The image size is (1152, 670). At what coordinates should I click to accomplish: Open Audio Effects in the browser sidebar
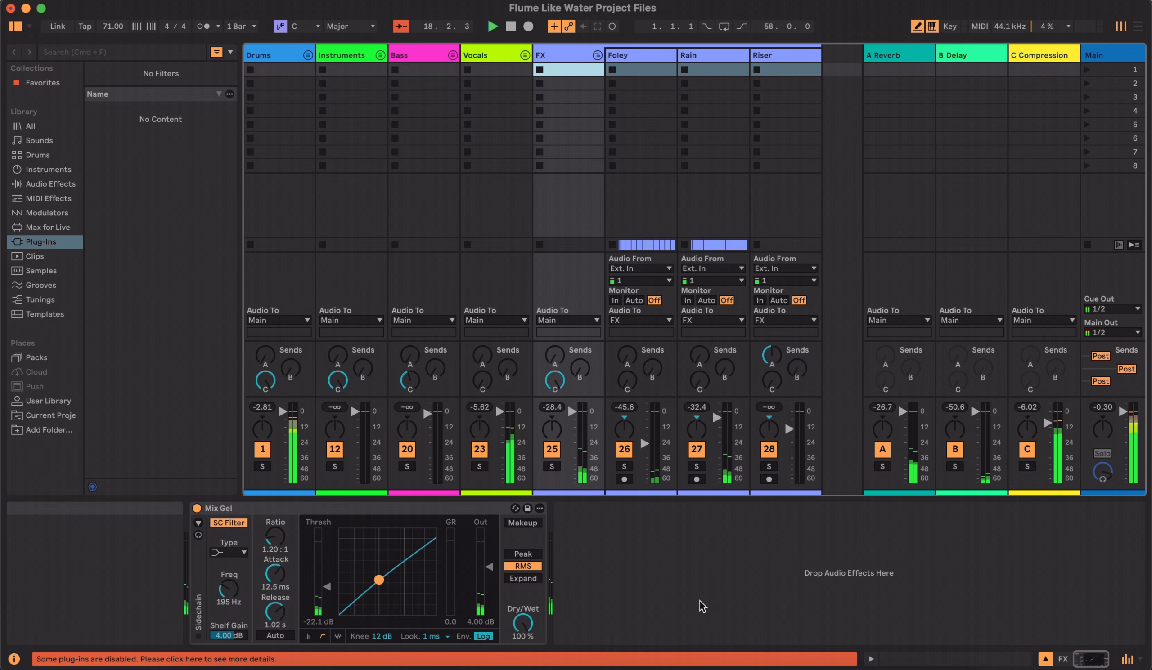(x=49, y=183)
